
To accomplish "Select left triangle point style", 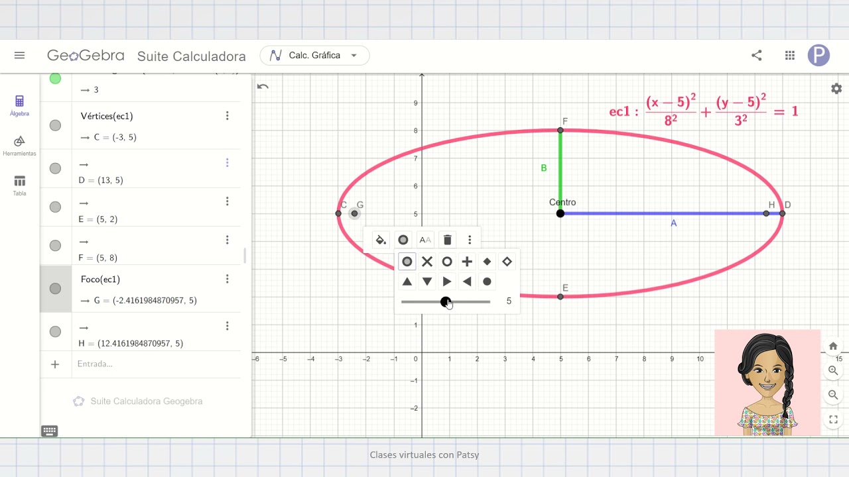I will pos(467,282).
